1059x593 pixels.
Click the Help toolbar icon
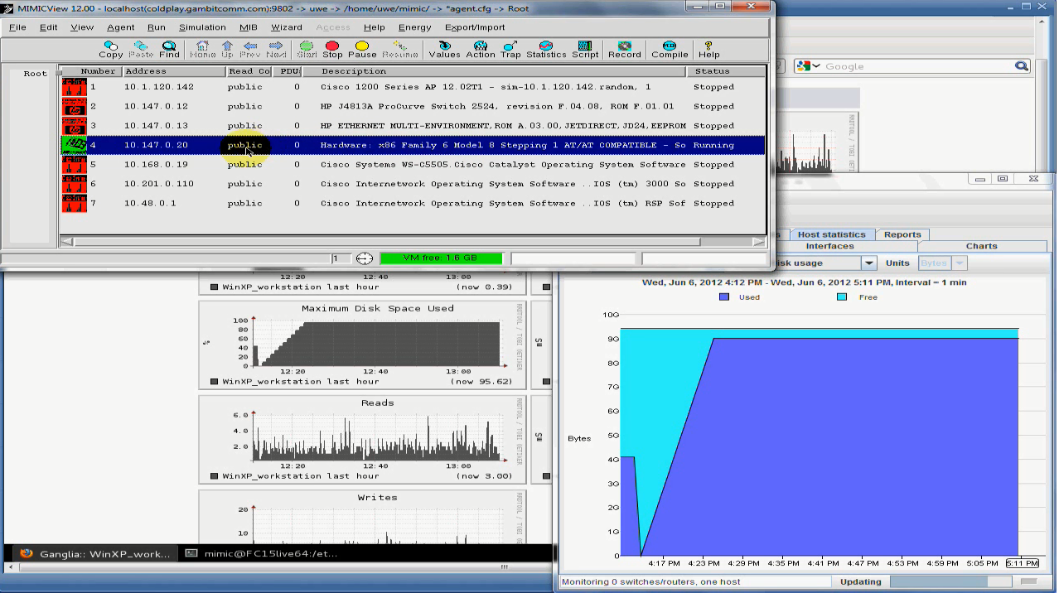click(x=708, y=49)
